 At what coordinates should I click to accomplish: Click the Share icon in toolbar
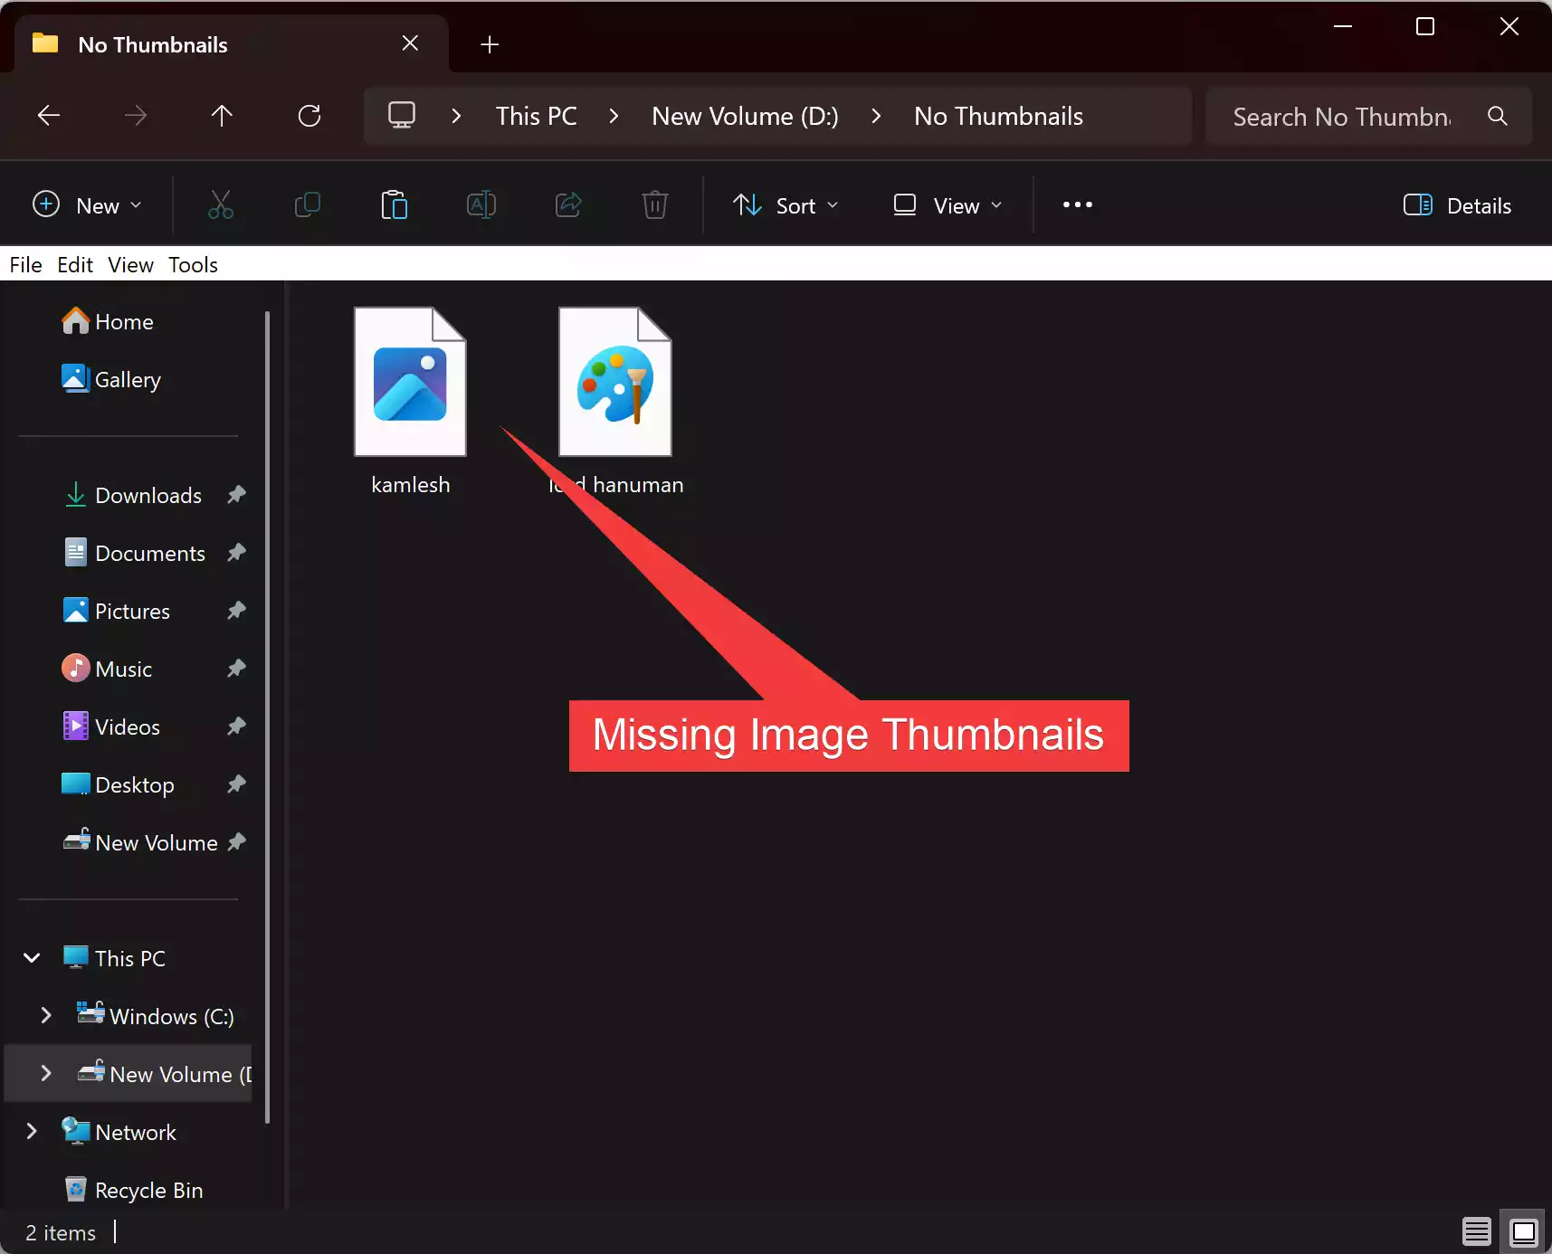pyautogui.click(x=567, y=205)
